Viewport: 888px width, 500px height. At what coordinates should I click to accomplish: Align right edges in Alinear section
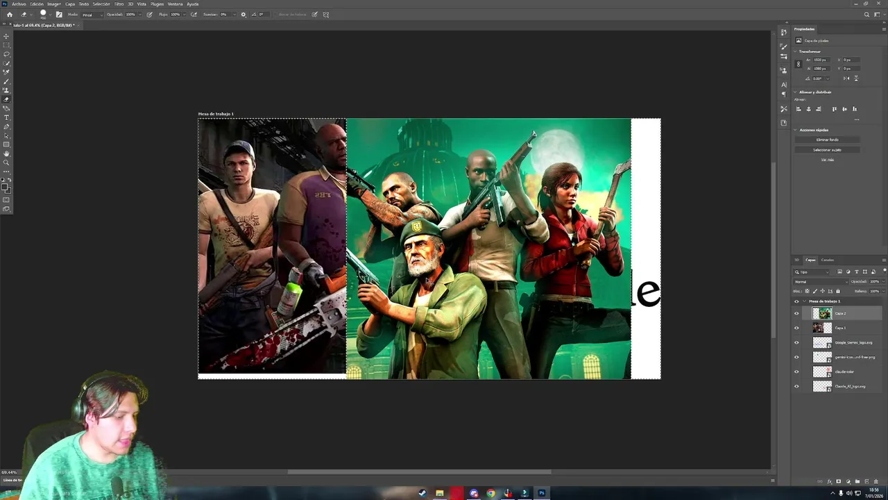pos(819,109)
